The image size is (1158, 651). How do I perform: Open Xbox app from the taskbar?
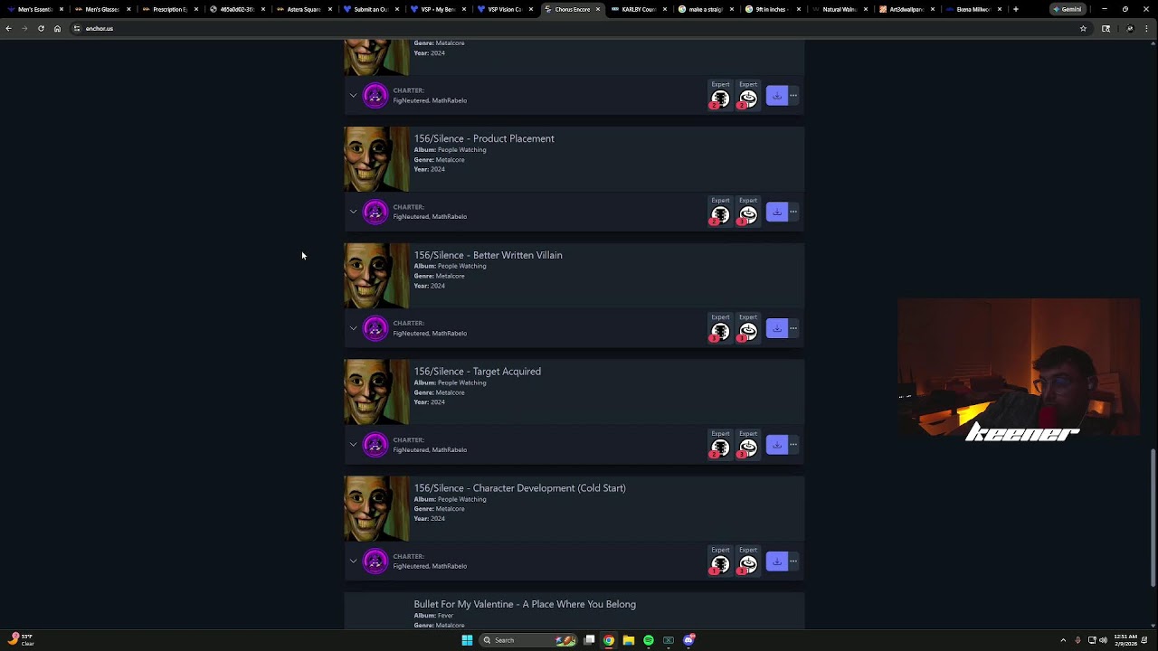click(x=669, y=640)
